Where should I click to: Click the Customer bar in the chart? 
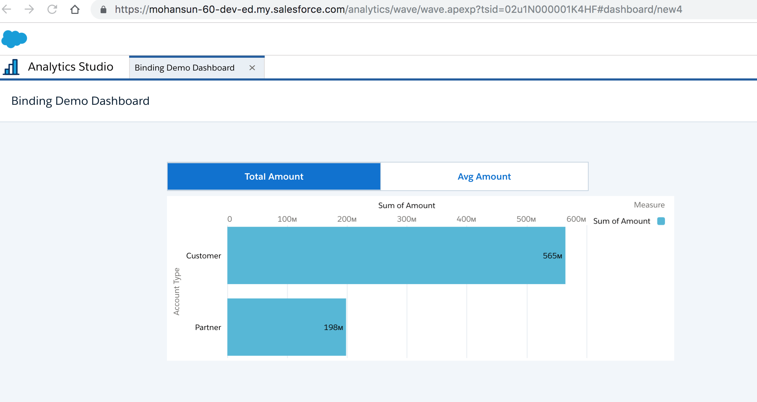click(396, 256)
